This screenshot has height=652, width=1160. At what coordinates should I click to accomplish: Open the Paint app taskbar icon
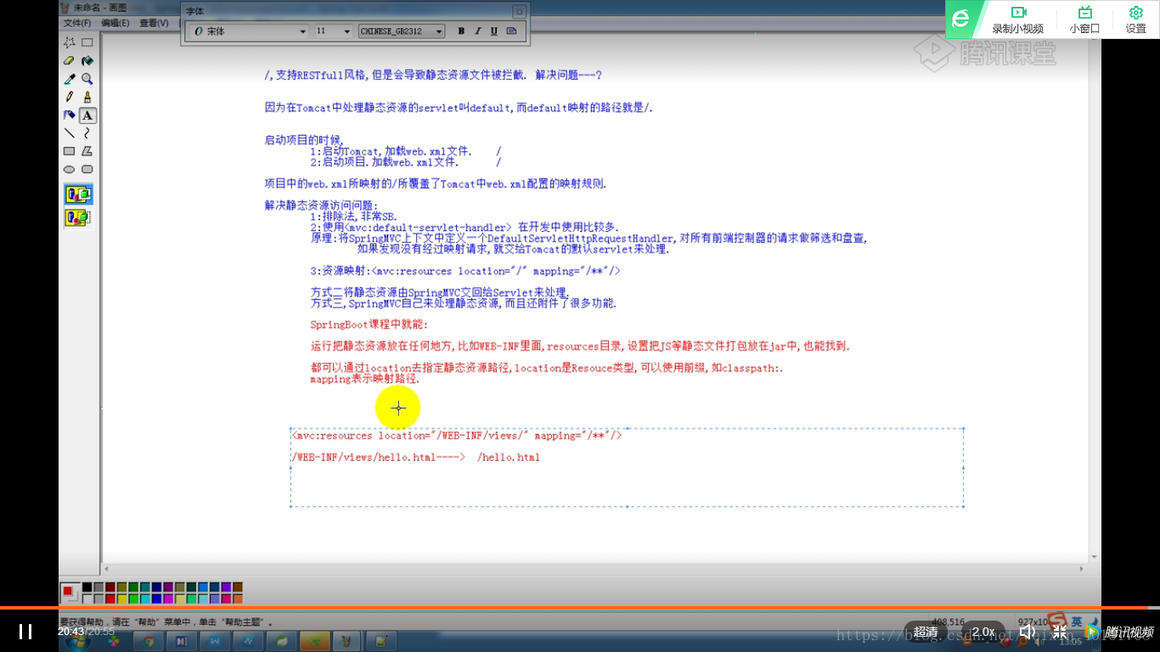point(346,641)
